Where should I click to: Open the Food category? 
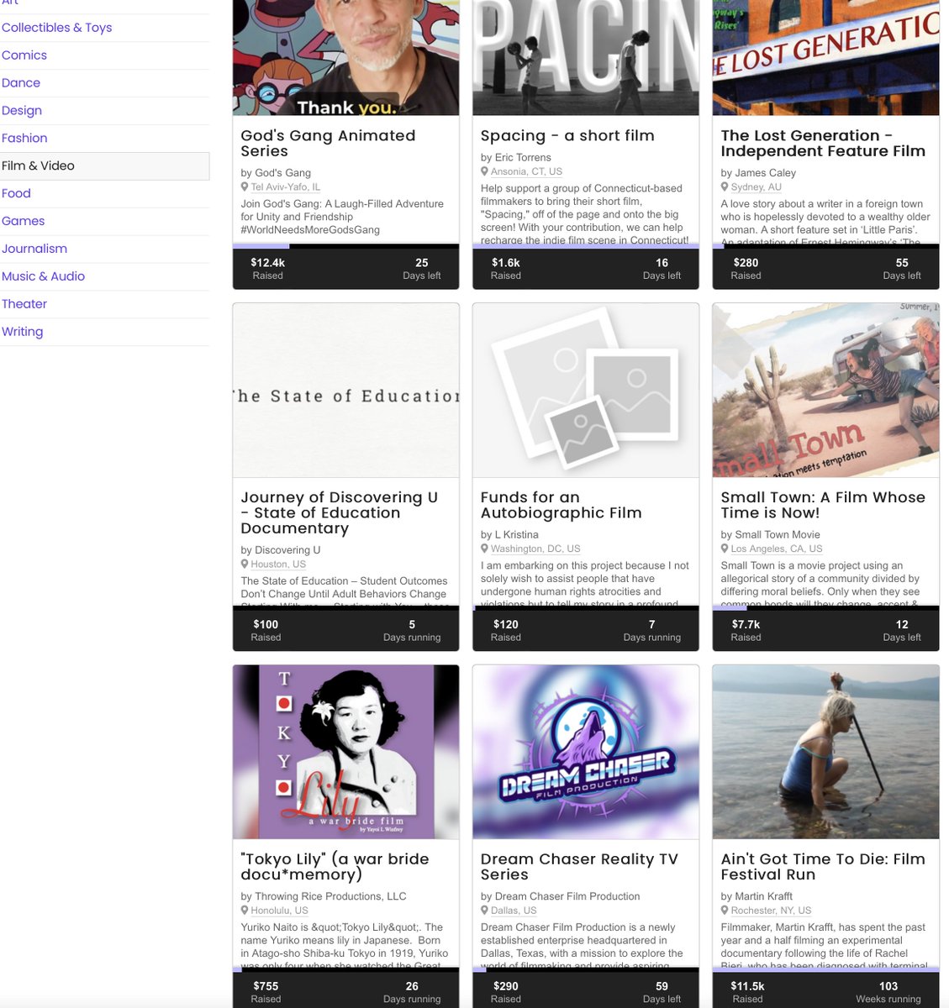click(x=16, y=193)
